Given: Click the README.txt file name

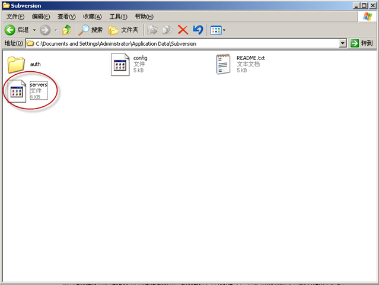Looking at the screenshot, I should [x=251, y=58].
